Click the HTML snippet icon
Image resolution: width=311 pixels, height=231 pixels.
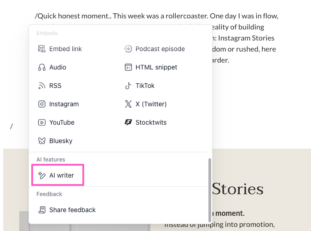tap(128, 67)
